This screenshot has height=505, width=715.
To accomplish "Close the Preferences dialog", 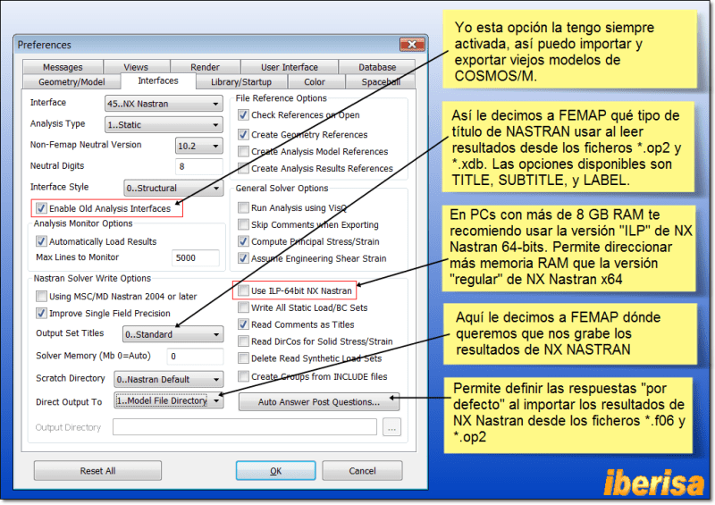I will (412, 45).
